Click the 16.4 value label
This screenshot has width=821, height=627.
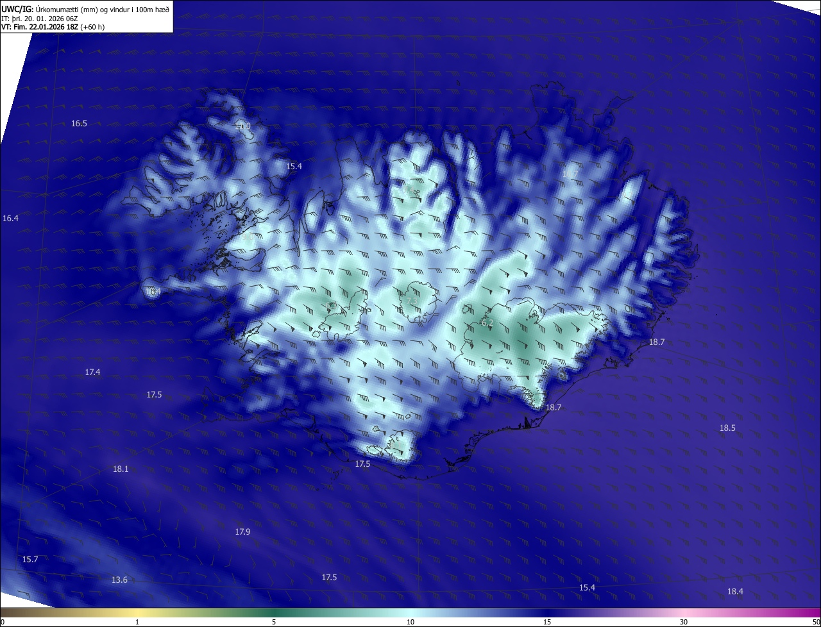pyautogui.click(x=10, y=218)
